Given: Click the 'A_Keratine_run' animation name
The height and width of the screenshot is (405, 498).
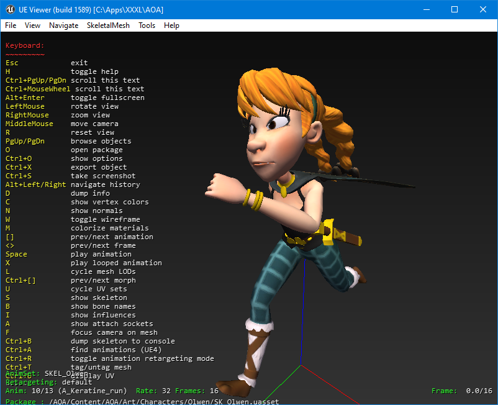Looking at the screenshot, I should (x=92, y=391).
